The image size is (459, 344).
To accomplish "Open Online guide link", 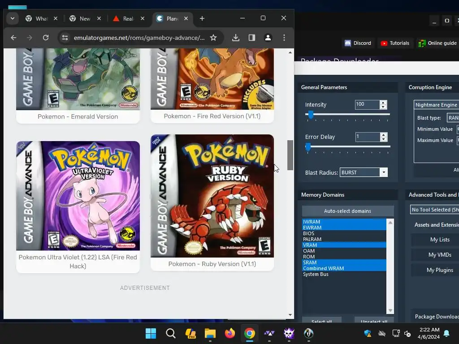I will pos(437,43).
